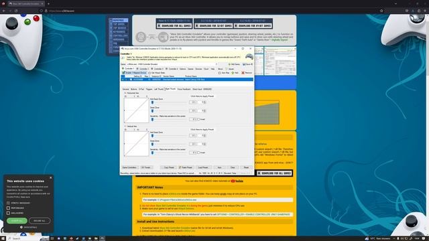Click the Auto button at bottom

[219, 167]
